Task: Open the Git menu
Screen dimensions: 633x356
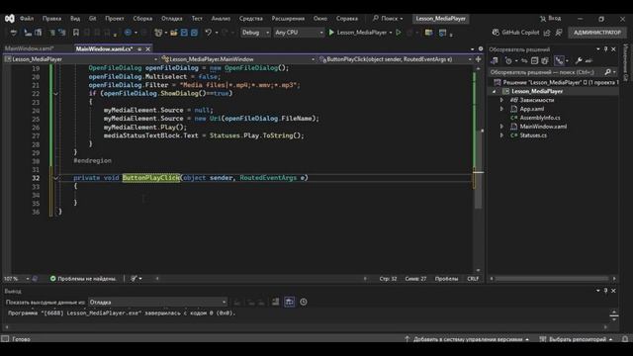Action: (92, 19)
